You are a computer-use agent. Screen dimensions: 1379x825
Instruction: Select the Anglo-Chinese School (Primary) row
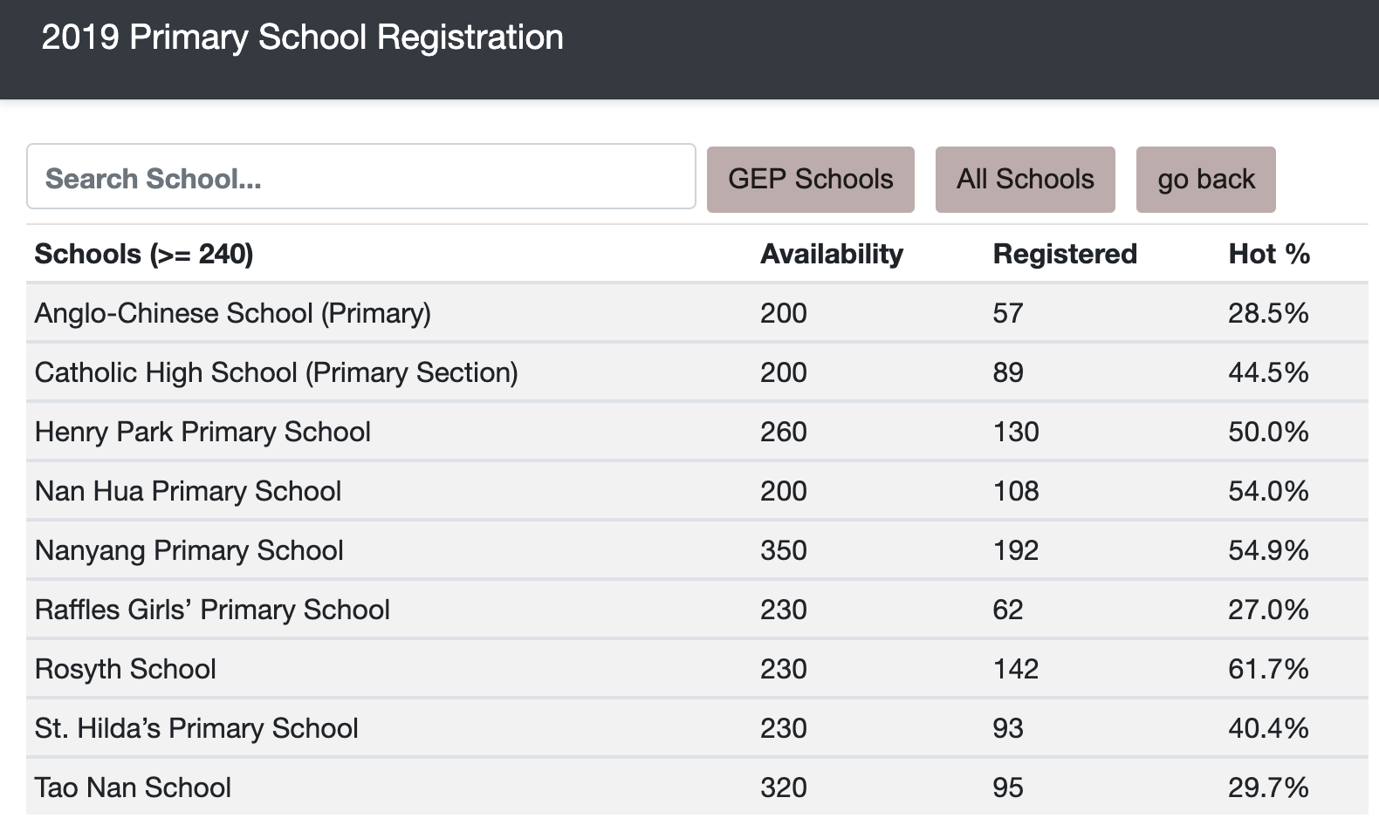coord(232,313)
